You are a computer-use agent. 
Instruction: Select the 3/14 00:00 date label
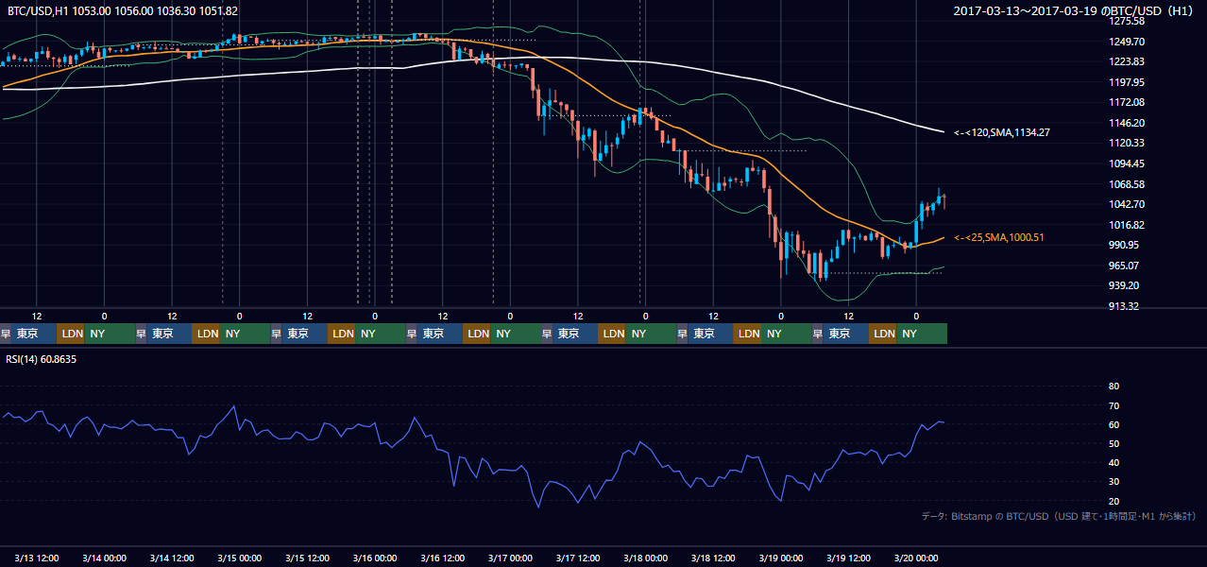[x=104, y=558]
